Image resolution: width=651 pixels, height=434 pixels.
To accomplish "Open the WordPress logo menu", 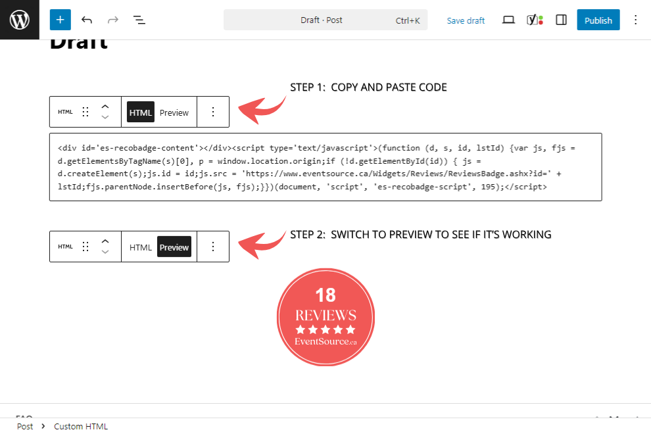I will pos(20,20).
